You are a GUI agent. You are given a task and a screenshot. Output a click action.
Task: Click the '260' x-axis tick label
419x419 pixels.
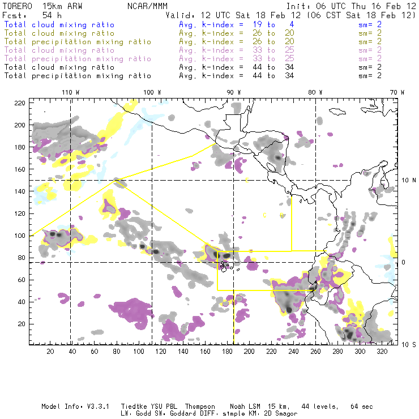coord(315,352)
